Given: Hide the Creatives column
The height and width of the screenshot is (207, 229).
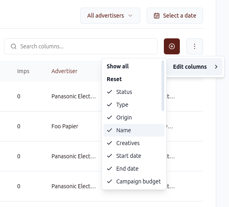Looking at the screenshot, I should tap(134, 143).
